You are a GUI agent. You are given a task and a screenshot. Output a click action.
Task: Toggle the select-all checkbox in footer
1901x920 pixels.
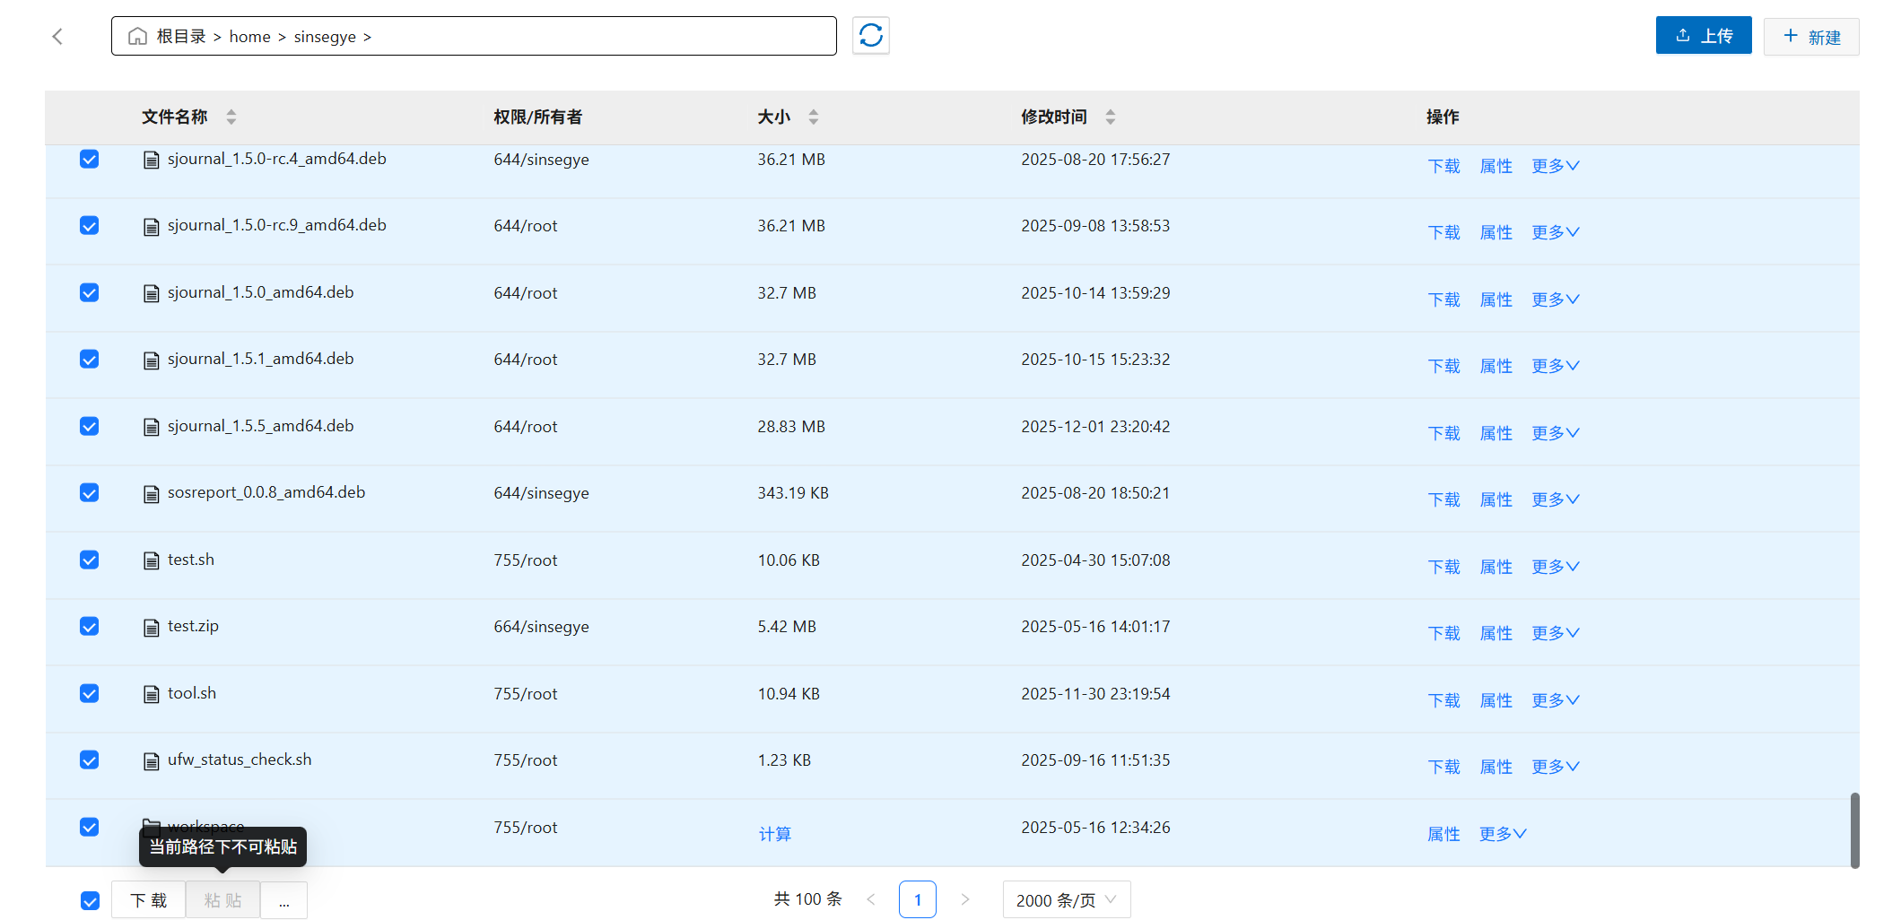90,900
